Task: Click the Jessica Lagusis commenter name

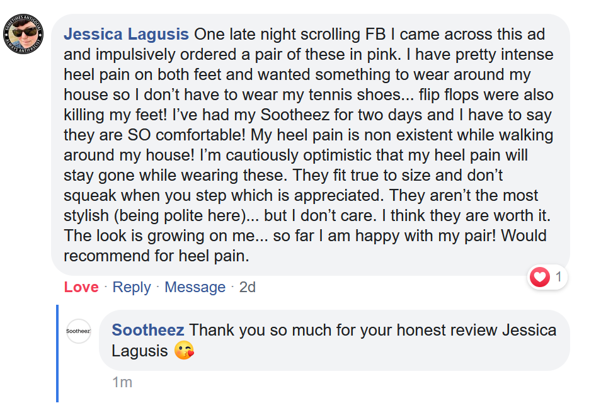Action: (x=126, y=34)
